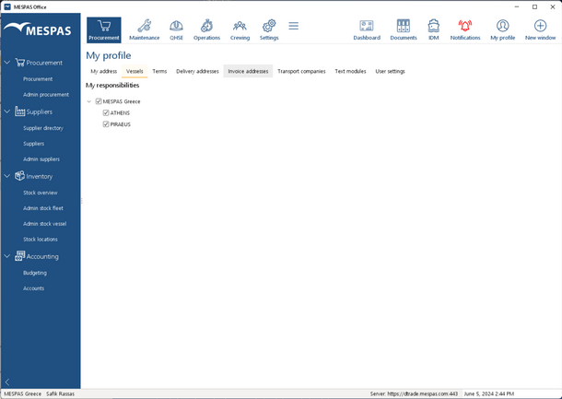Open a New window
562x399 pixels.
click(x=541, y=29)
